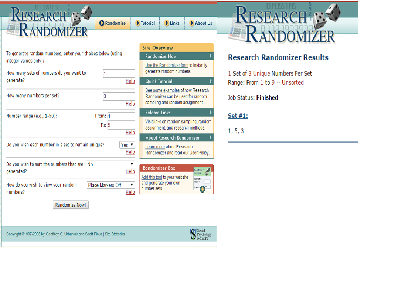Click the Social Psychology Network logo
The image size is (408, 284).
tap(201, 234)
